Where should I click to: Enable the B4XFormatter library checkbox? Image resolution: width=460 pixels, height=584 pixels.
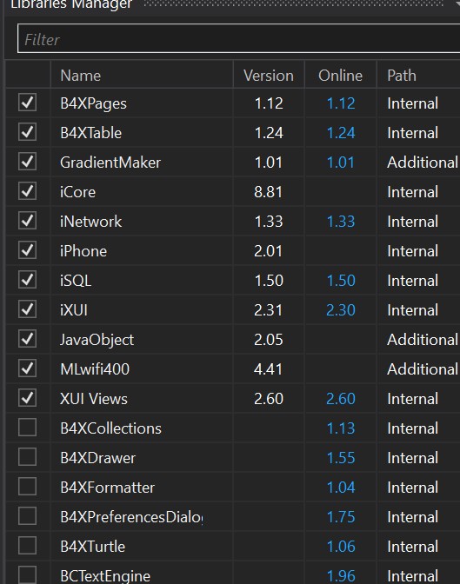pyautogui.click(x=27, y=487)
